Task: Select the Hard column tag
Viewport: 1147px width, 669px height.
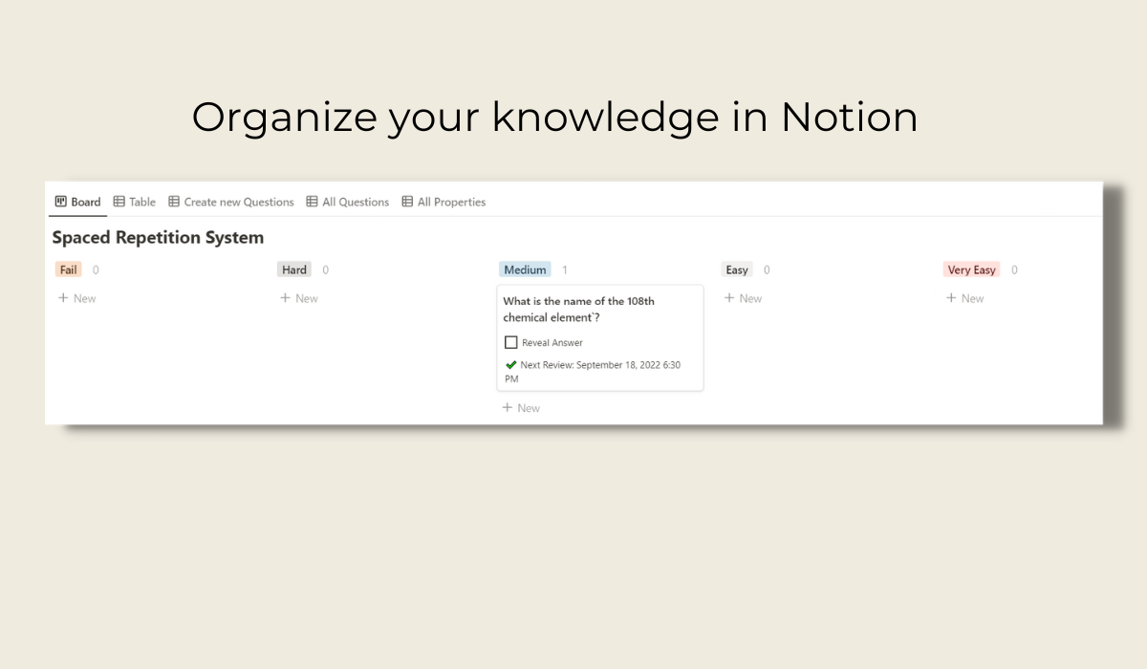Action: click(x=294, y=270)
